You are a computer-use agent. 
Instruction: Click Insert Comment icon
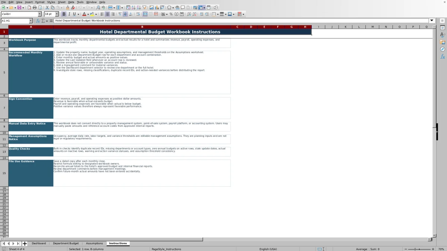click(183, 7)
